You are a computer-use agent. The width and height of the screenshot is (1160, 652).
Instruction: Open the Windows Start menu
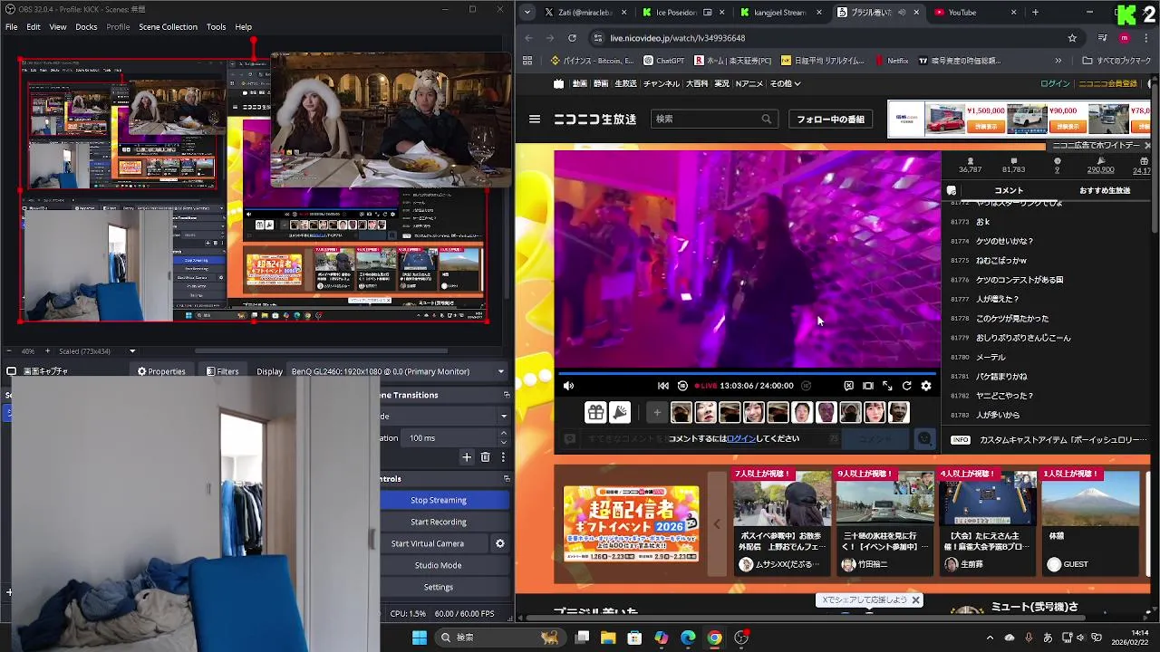(x=420, y=638)
